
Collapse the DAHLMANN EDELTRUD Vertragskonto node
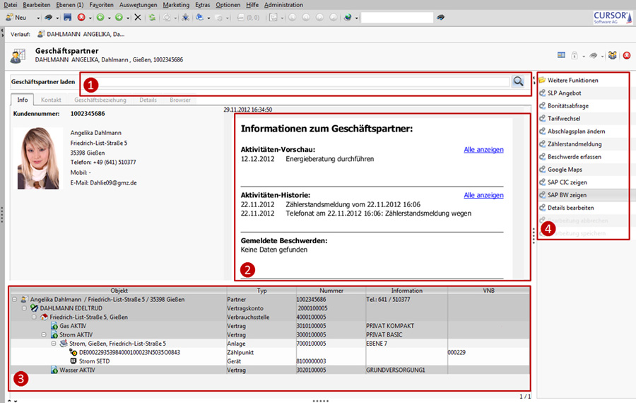[x=25, y=308]
